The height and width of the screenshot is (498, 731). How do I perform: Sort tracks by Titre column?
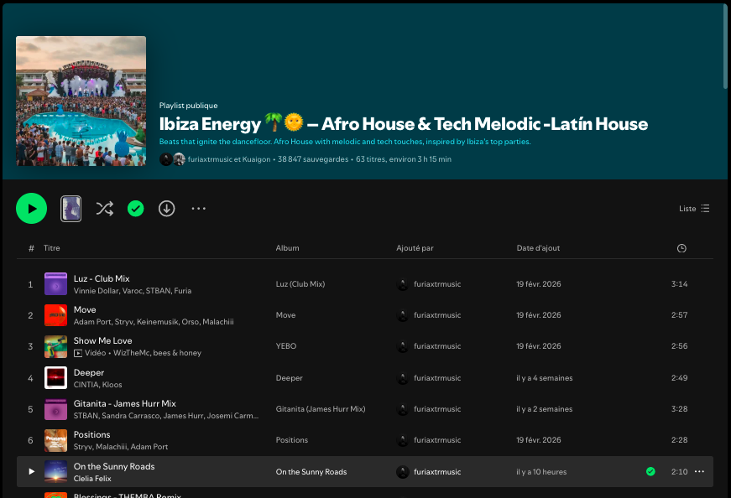point(52,248)
